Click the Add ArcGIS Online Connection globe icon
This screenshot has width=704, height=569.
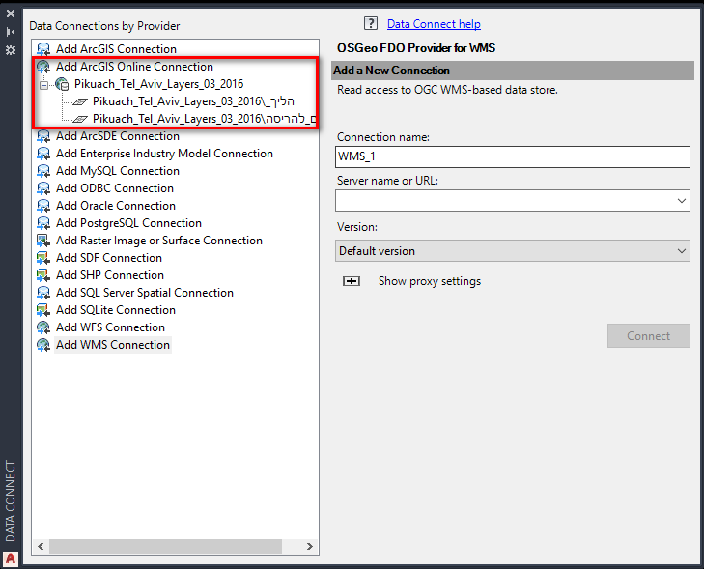pos(43,67)
